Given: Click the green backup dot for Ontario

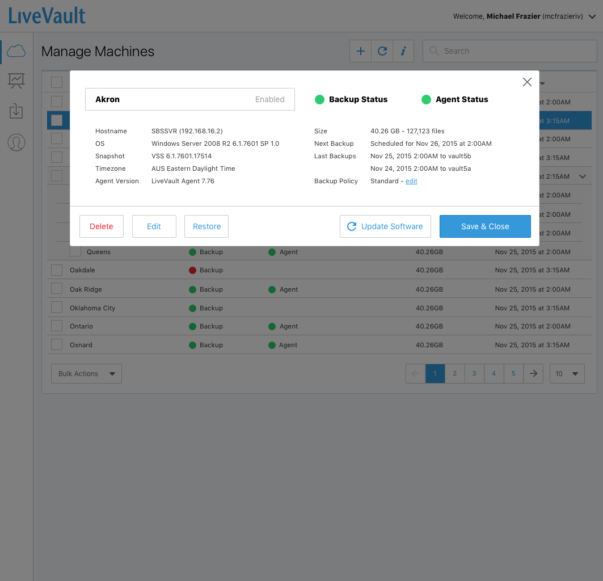Looking at the screenshot, I should click(193, 326).
